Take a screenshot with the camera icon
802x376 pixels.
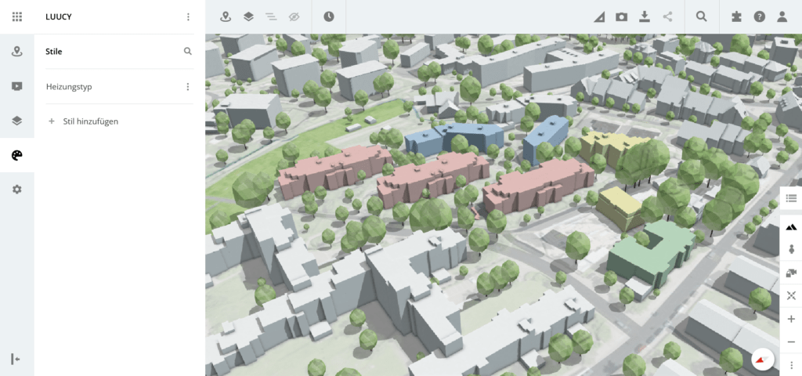621,16
